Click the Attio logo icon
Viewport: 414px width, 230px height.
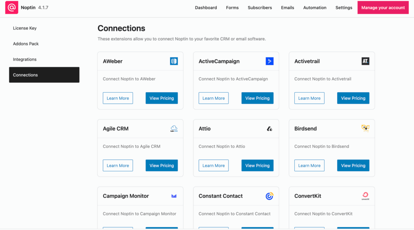point(270,129)
